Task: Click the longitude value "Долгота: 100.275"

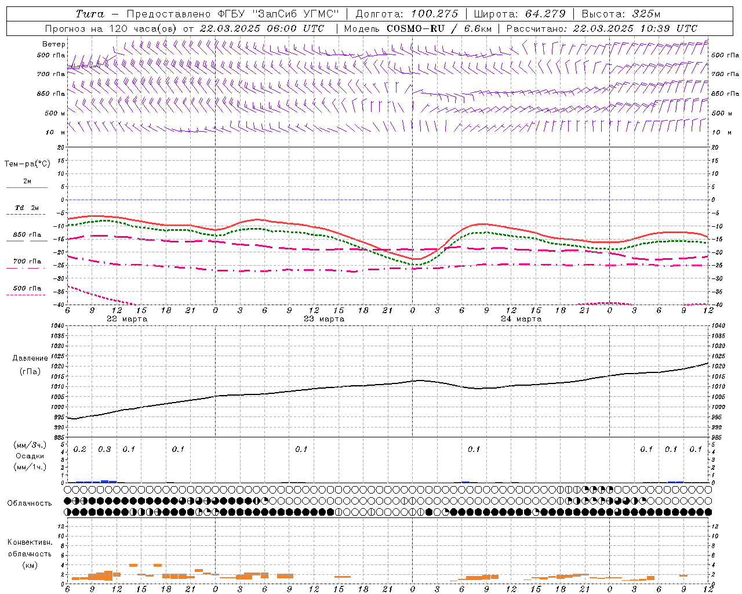Action: click(x=406, y=14)
